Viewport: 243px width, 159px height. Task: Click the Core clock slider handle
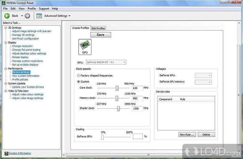pyautogui.click(x=117, y=88)
